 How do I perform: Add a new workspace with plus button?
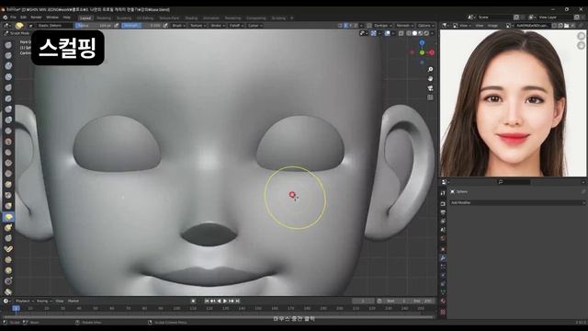tap(292, 18)
